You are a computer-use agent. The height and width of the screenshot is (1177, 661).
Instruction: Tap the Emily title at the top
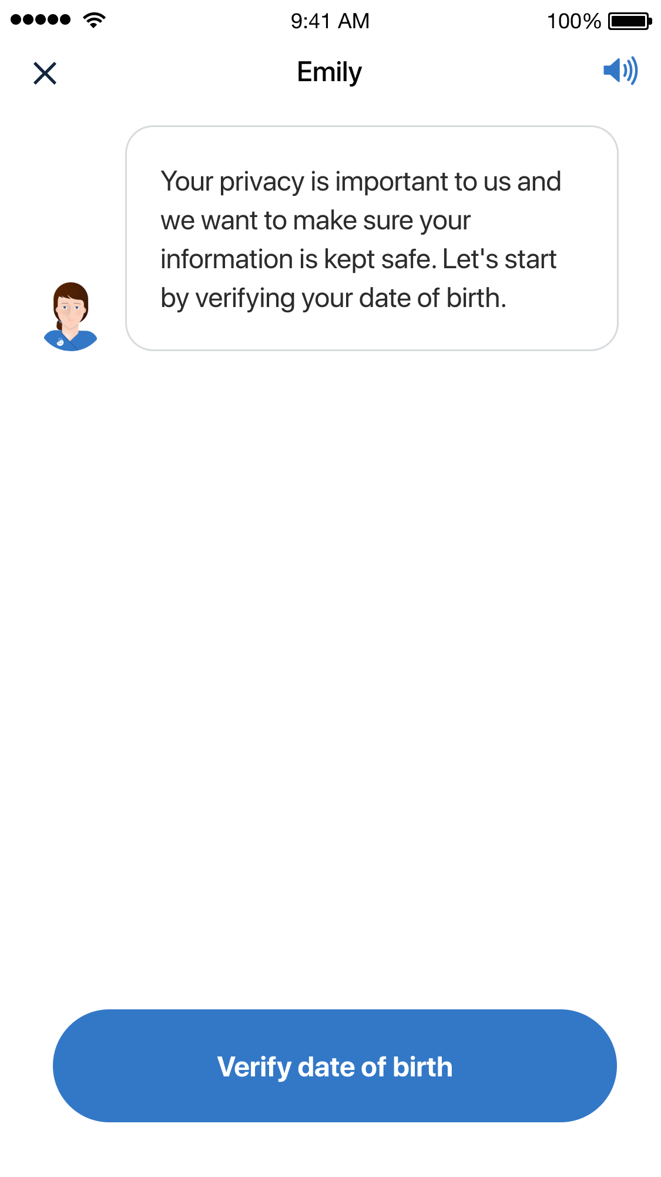pyautogui.click(x=330, y=72)
